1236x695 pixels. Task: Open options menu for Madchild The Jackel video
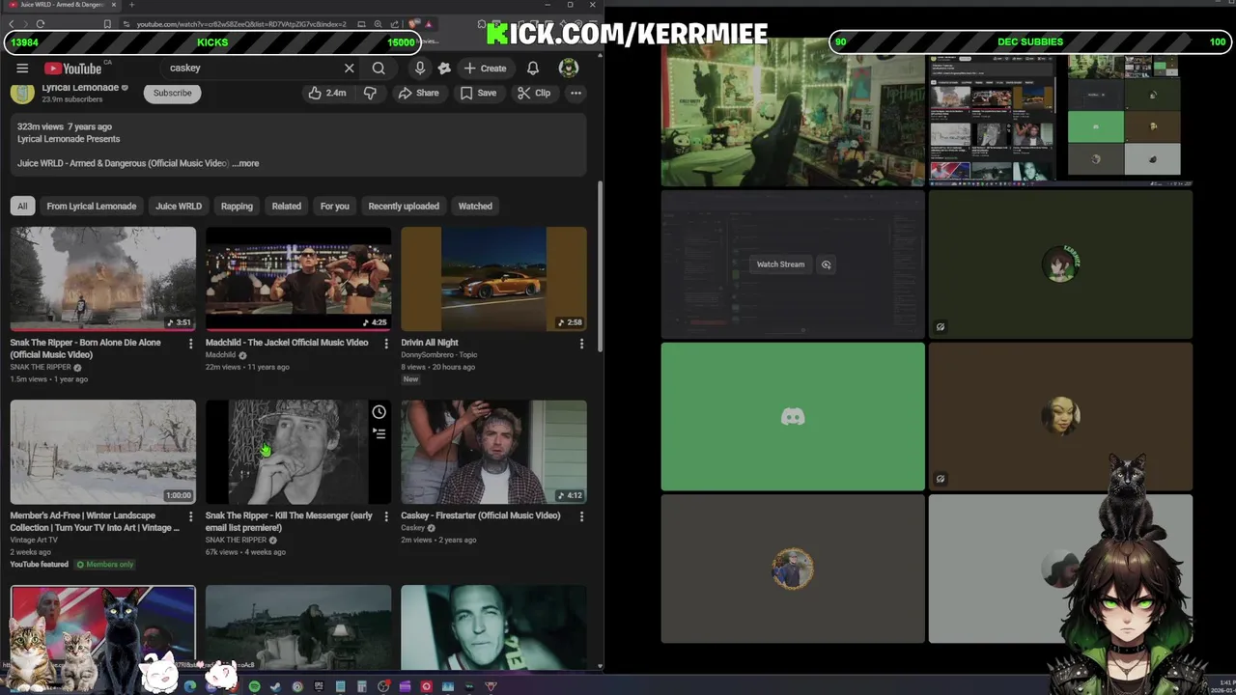coord(386,344)
